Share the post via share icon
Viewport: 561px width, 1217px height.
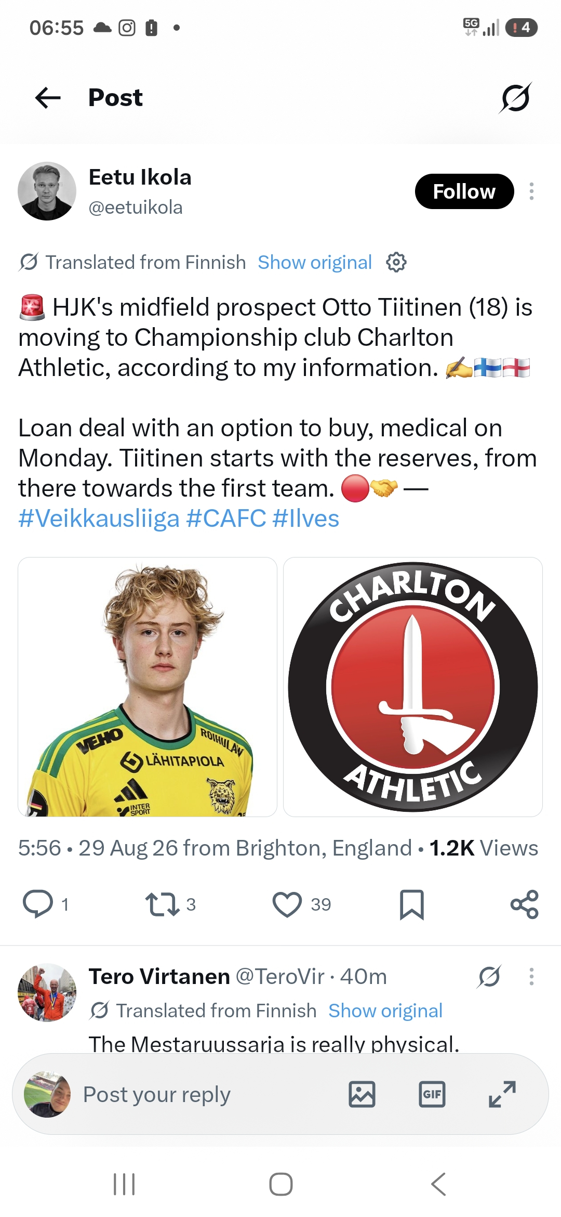click(x=525, y=904)
